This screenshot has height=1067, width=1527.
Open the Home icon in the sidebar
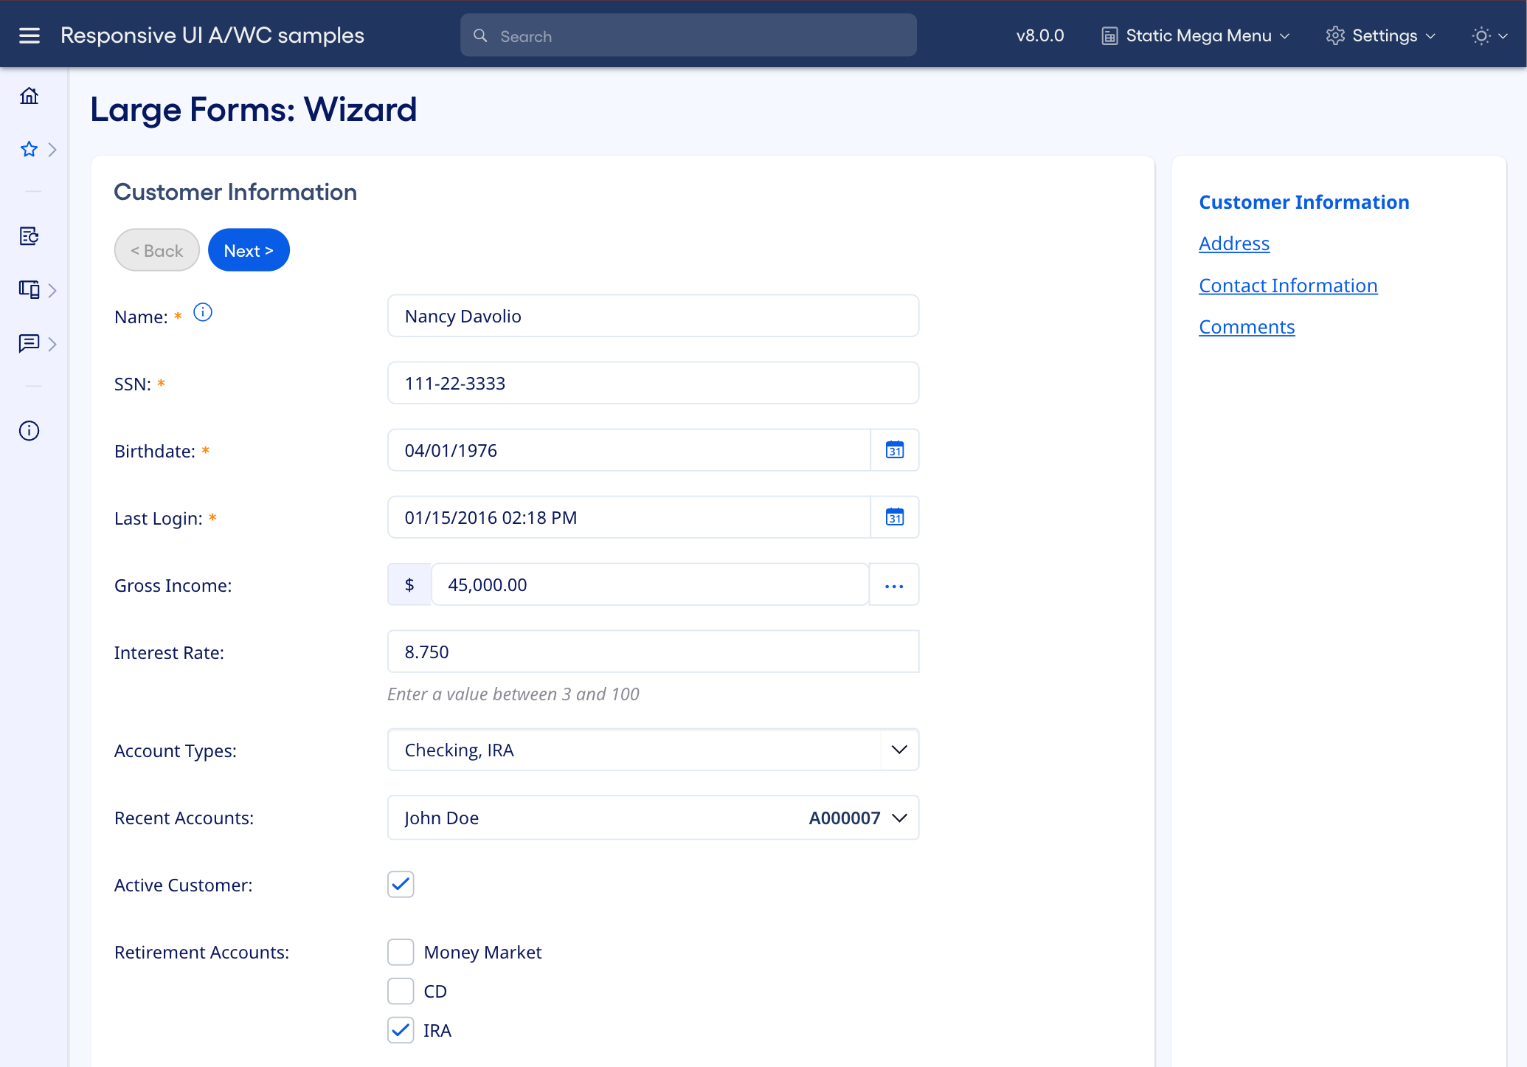click(29, 95)
